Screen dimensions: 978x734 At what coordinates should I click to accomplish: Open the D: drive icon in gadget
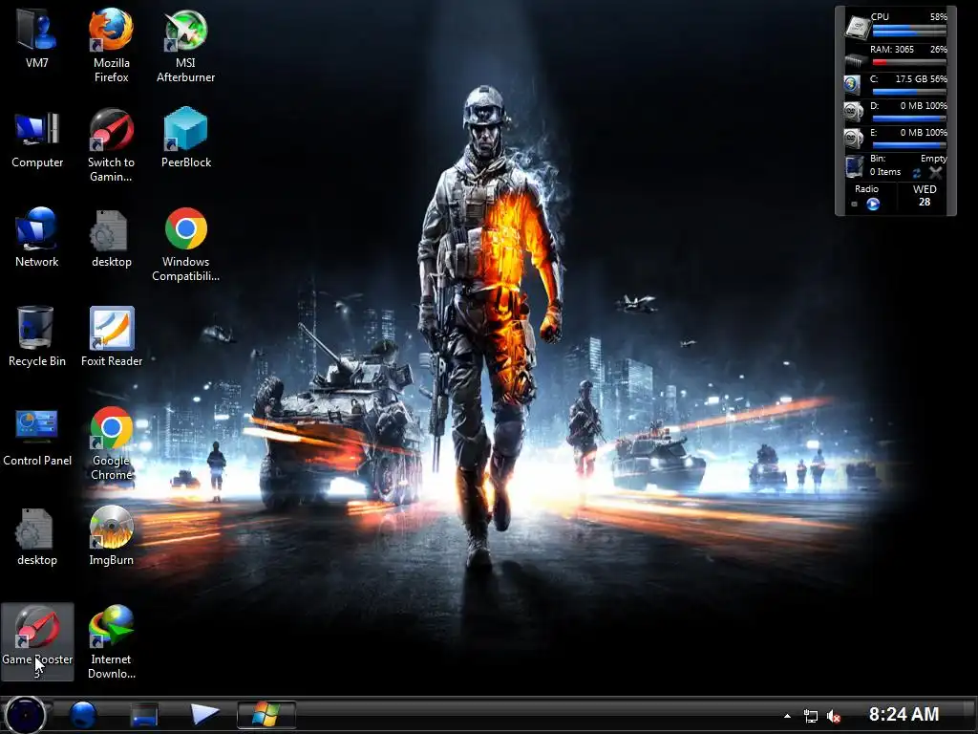[x=853, y=111]
